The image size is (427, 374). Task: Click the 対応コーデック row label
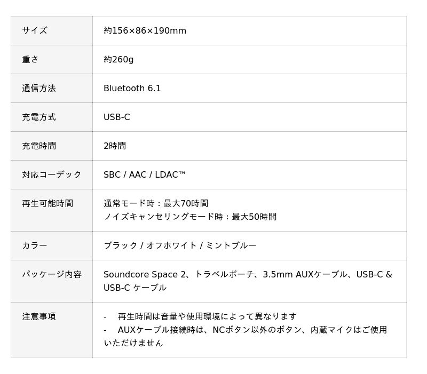[52, 175]
